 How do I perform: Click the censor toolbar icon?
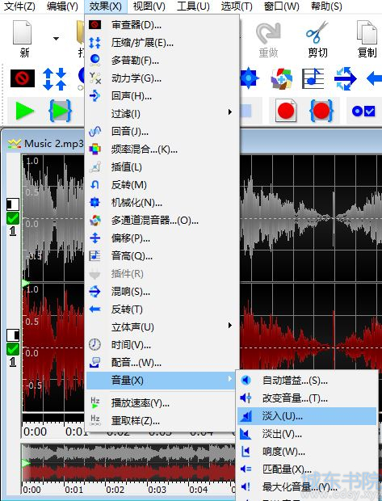(23, 78)
